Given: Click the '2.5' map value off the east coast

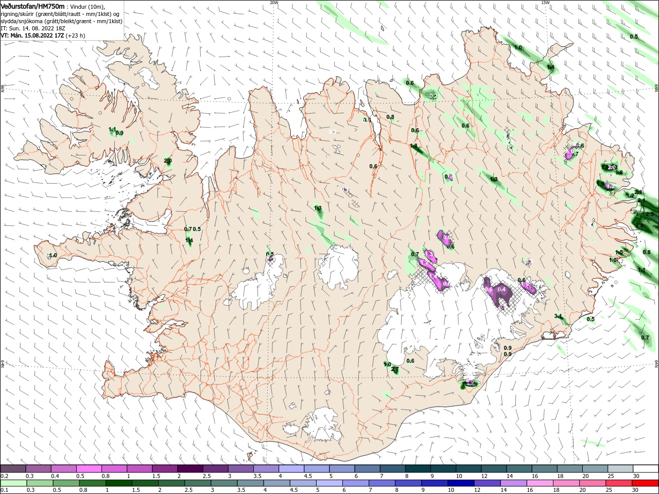Looking at the screenshot, I should pyautogui.click(x=649, y=214).
